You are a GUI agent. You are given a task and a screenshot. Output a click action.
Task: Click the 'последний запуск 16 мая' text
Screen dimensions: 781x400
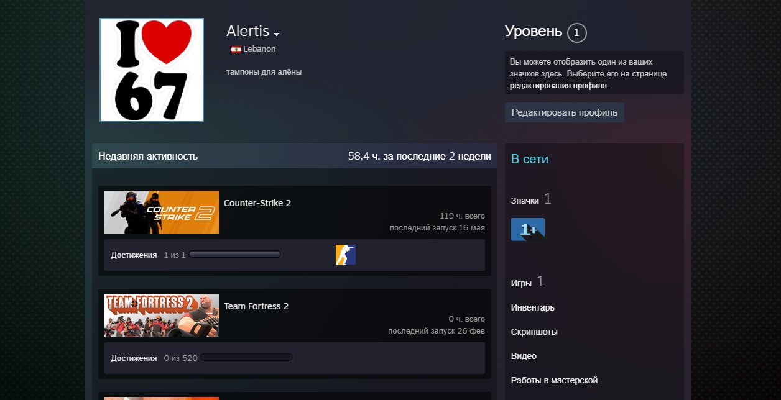click(437, 228)
